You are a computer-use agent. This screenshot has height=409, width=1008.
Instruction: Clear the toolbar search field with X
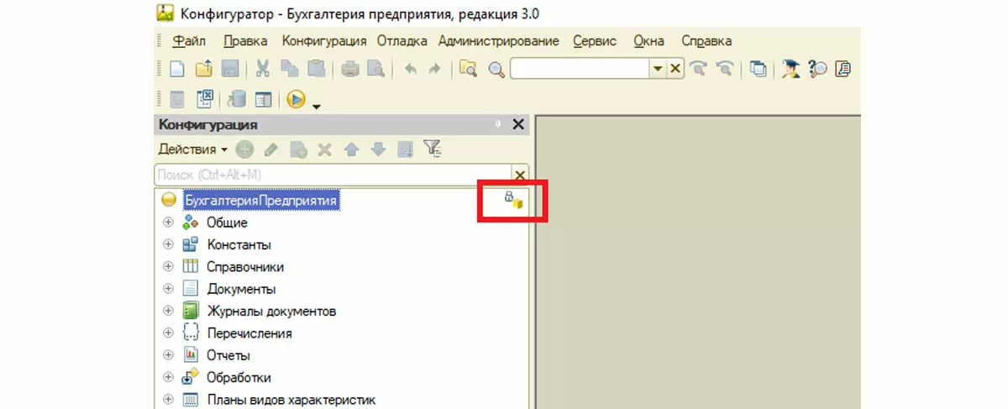675,69
